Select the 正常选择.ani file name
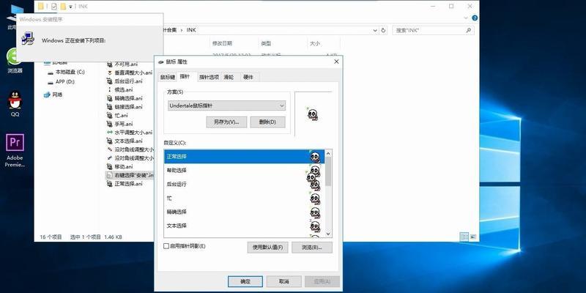Viewport: 586px width, 293px height. (x=129, y=184)
